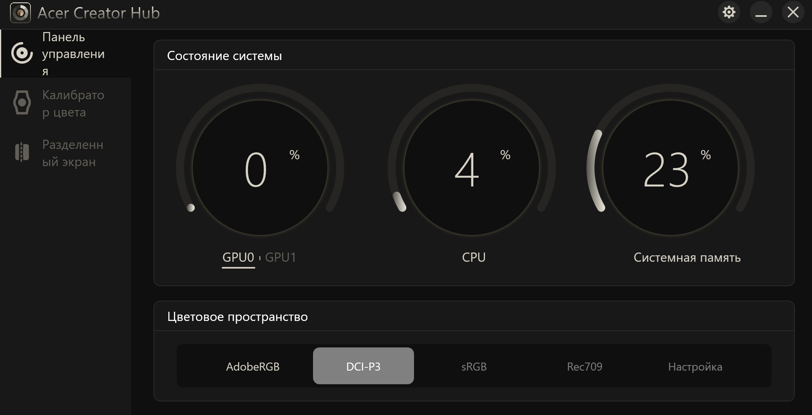Select the DCI-P3 color space option
The image size is (812, 415).
point(363,366)
